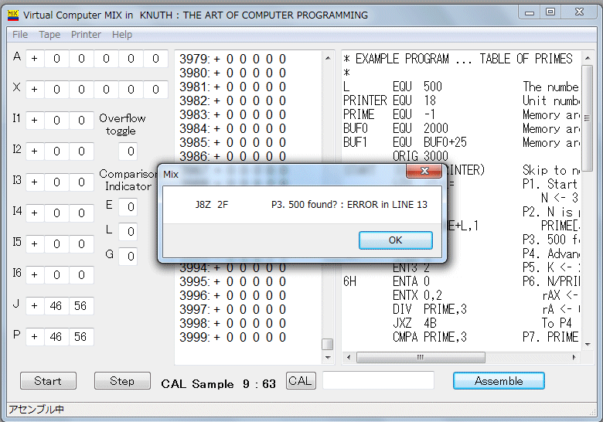This screenshot has height=422, width=603.
Task: Click the source line '6H ENTA 0'
Action: [x=387, y=281]
